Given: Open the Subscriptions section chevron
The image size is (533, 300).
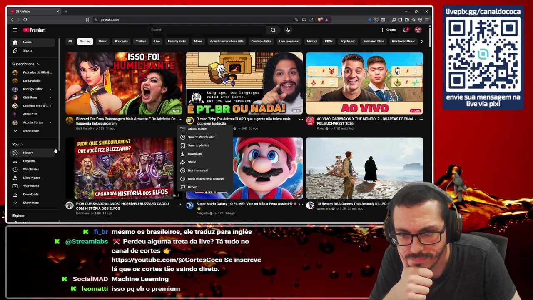Looking at the screenshot, I should click(38, 64).
